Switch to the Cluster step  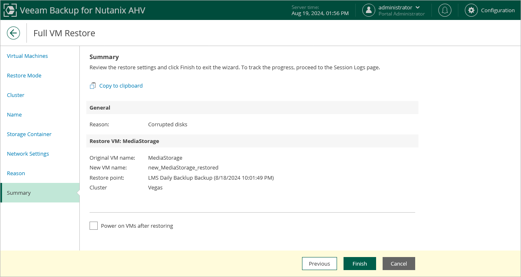pyautogui.click(x=15, y=95)
